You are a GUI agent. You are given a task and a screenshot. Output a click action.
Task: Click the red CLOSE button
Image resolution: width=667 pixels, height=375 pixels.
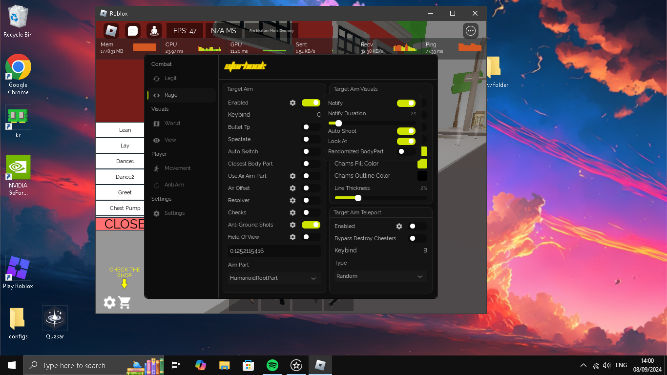tap(120, 224)
